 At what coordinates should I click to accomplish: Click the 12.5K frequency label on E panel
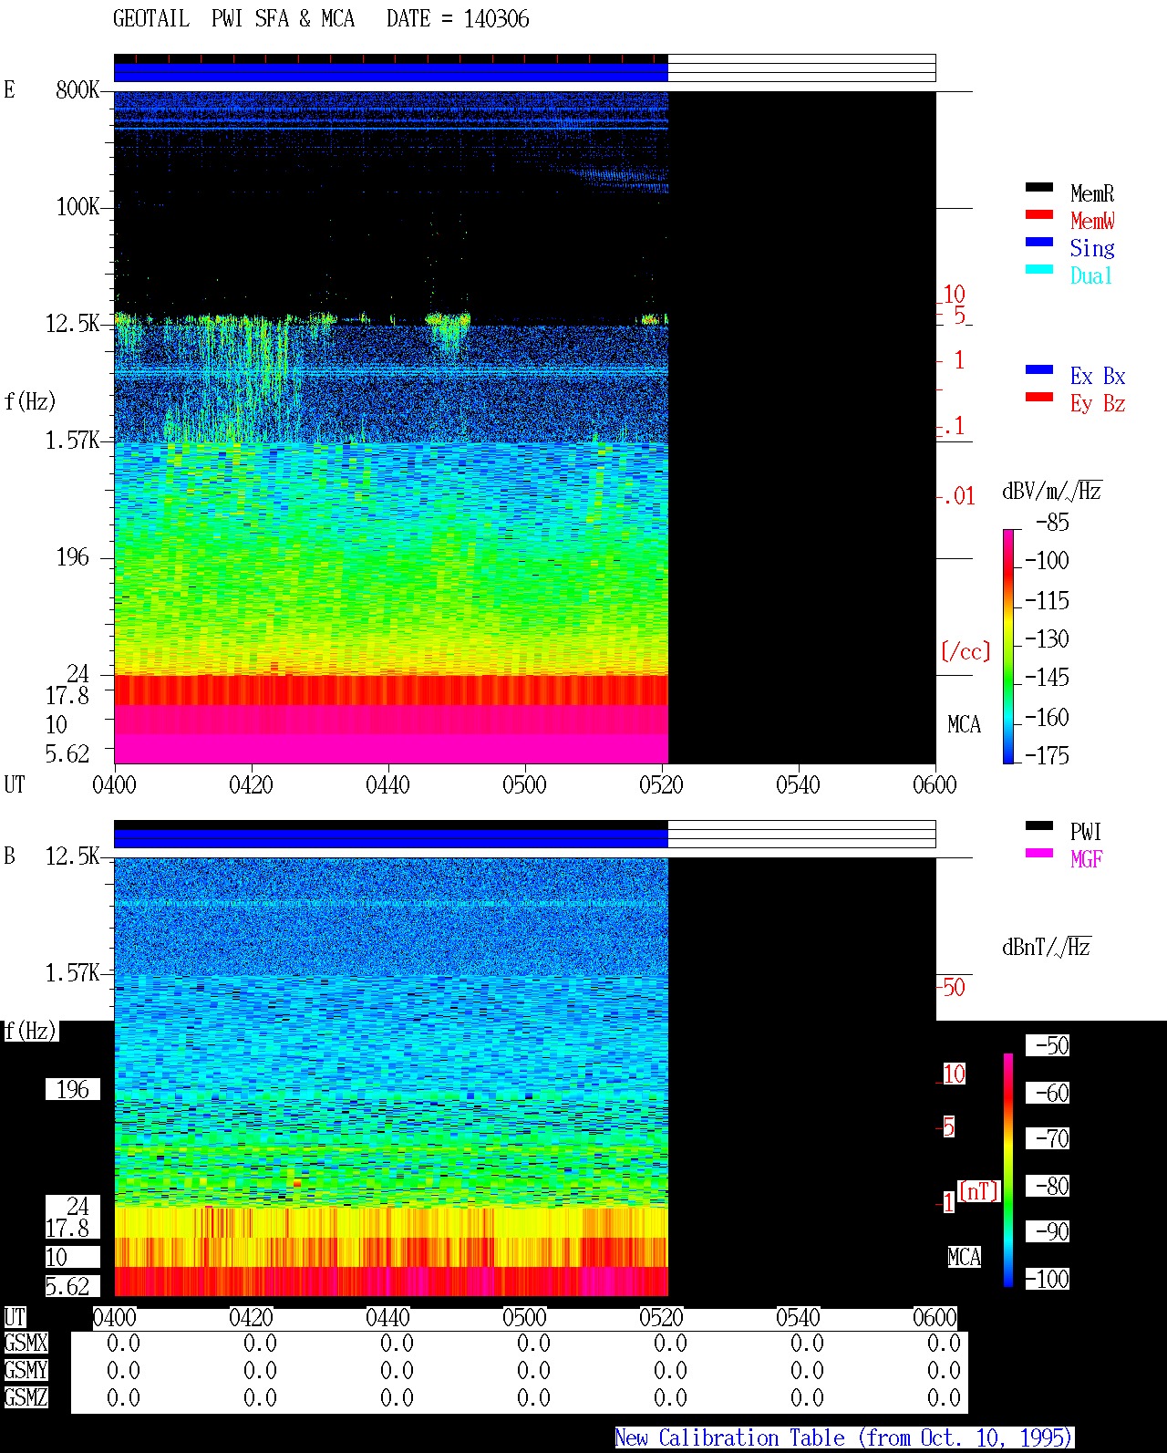(73, 323)
